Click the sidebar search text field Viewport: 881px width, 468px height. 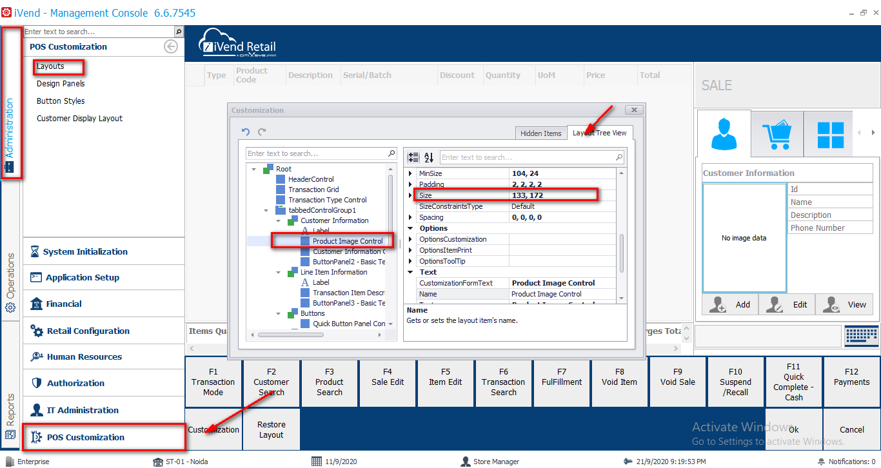click(99, 32)
